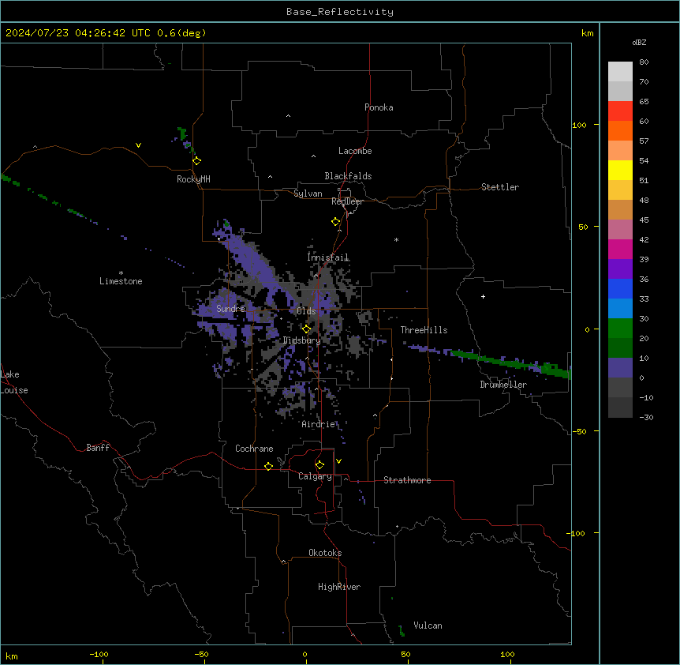Click the Didsbury label

pos(302,340)
